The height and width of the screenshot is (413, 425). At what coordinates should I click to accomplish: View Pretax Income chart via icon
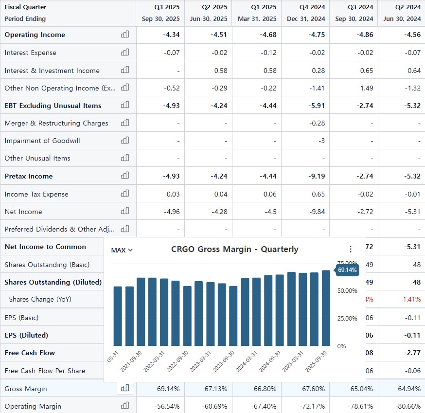125,176
